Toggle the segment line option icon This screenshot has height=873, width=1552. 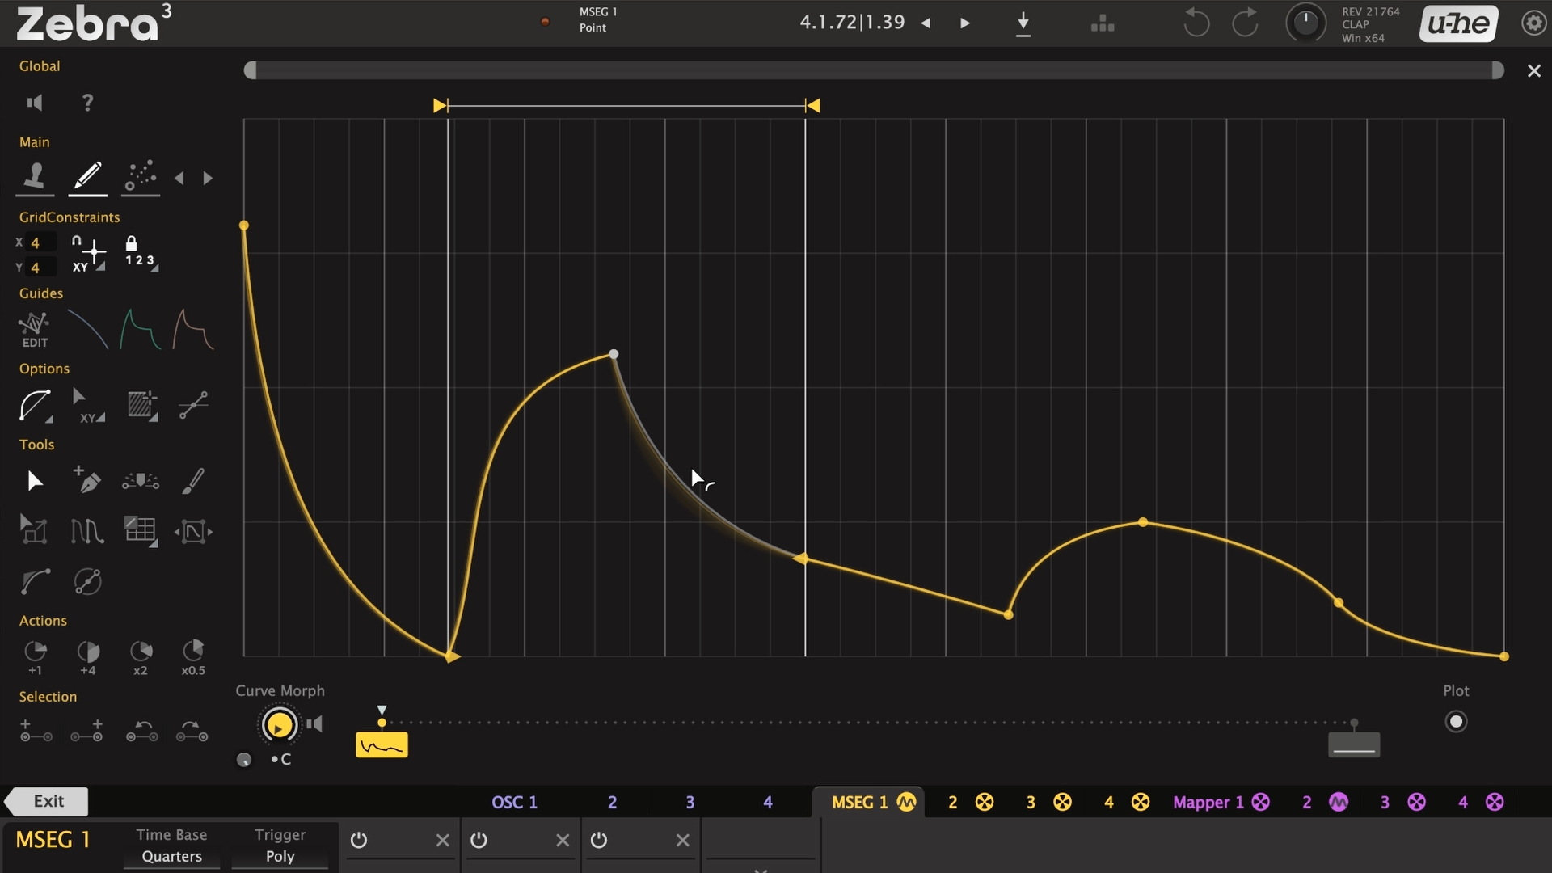193,405
